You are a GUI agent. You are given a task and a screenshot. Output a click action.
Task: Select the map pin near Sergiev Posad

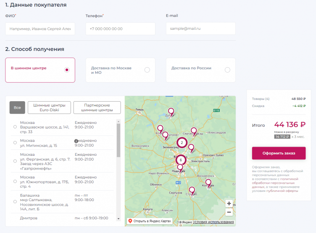(194, 131)
